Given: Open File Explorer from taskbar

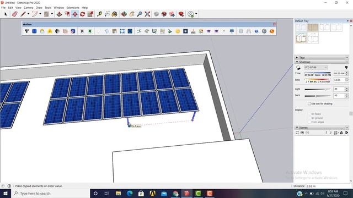Looking at the screenshot, I should [x=118, y=193].
